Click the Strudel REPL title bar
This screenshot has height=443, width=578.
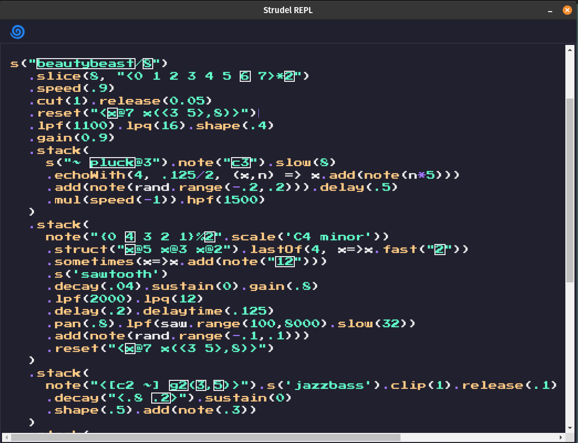click(x=287, y=10)
